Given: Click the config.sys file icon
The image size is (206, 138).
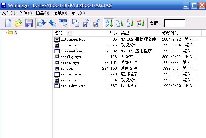Looking at the screenshot, I should point(57,57).
